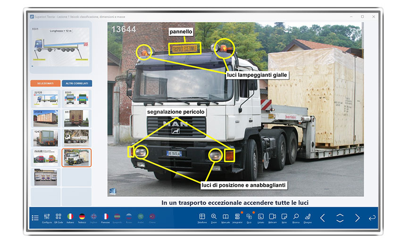Select the Disegno drawing tool
This screenshot has width=401, height=242.
[308, 217]
